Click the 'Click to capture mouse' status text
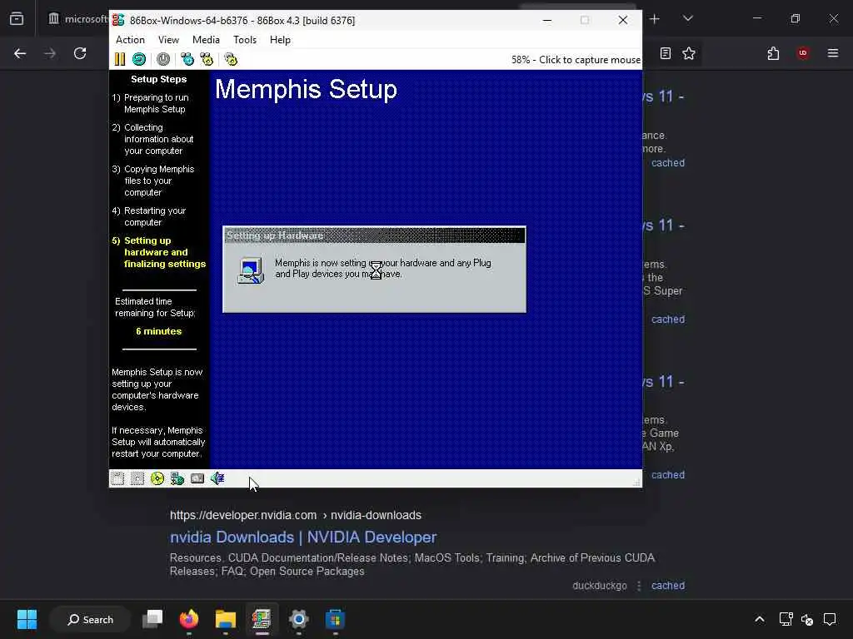The image size is (853, 639). tap(590, 60)
